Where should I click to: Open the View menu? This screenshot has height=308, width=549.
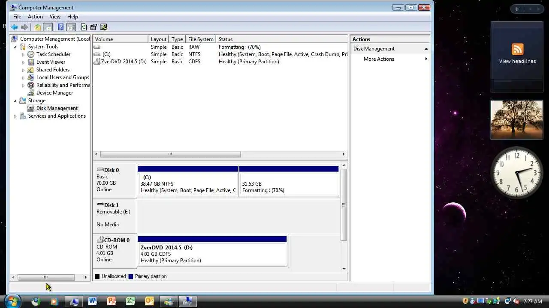click(55, 17)
